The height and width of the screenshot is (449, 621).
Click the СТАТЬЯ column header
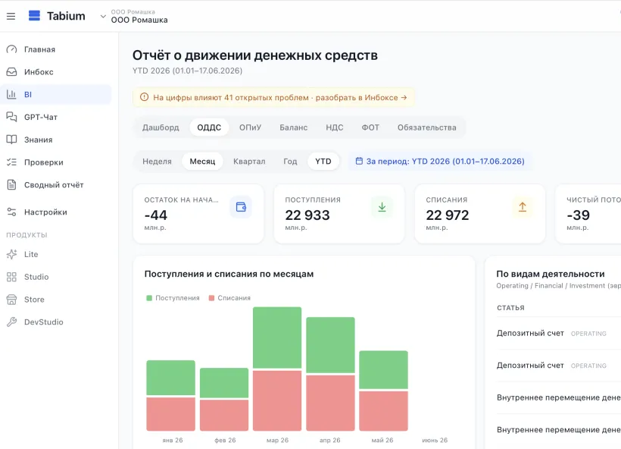pyautogui.click(x=510, y=308)
